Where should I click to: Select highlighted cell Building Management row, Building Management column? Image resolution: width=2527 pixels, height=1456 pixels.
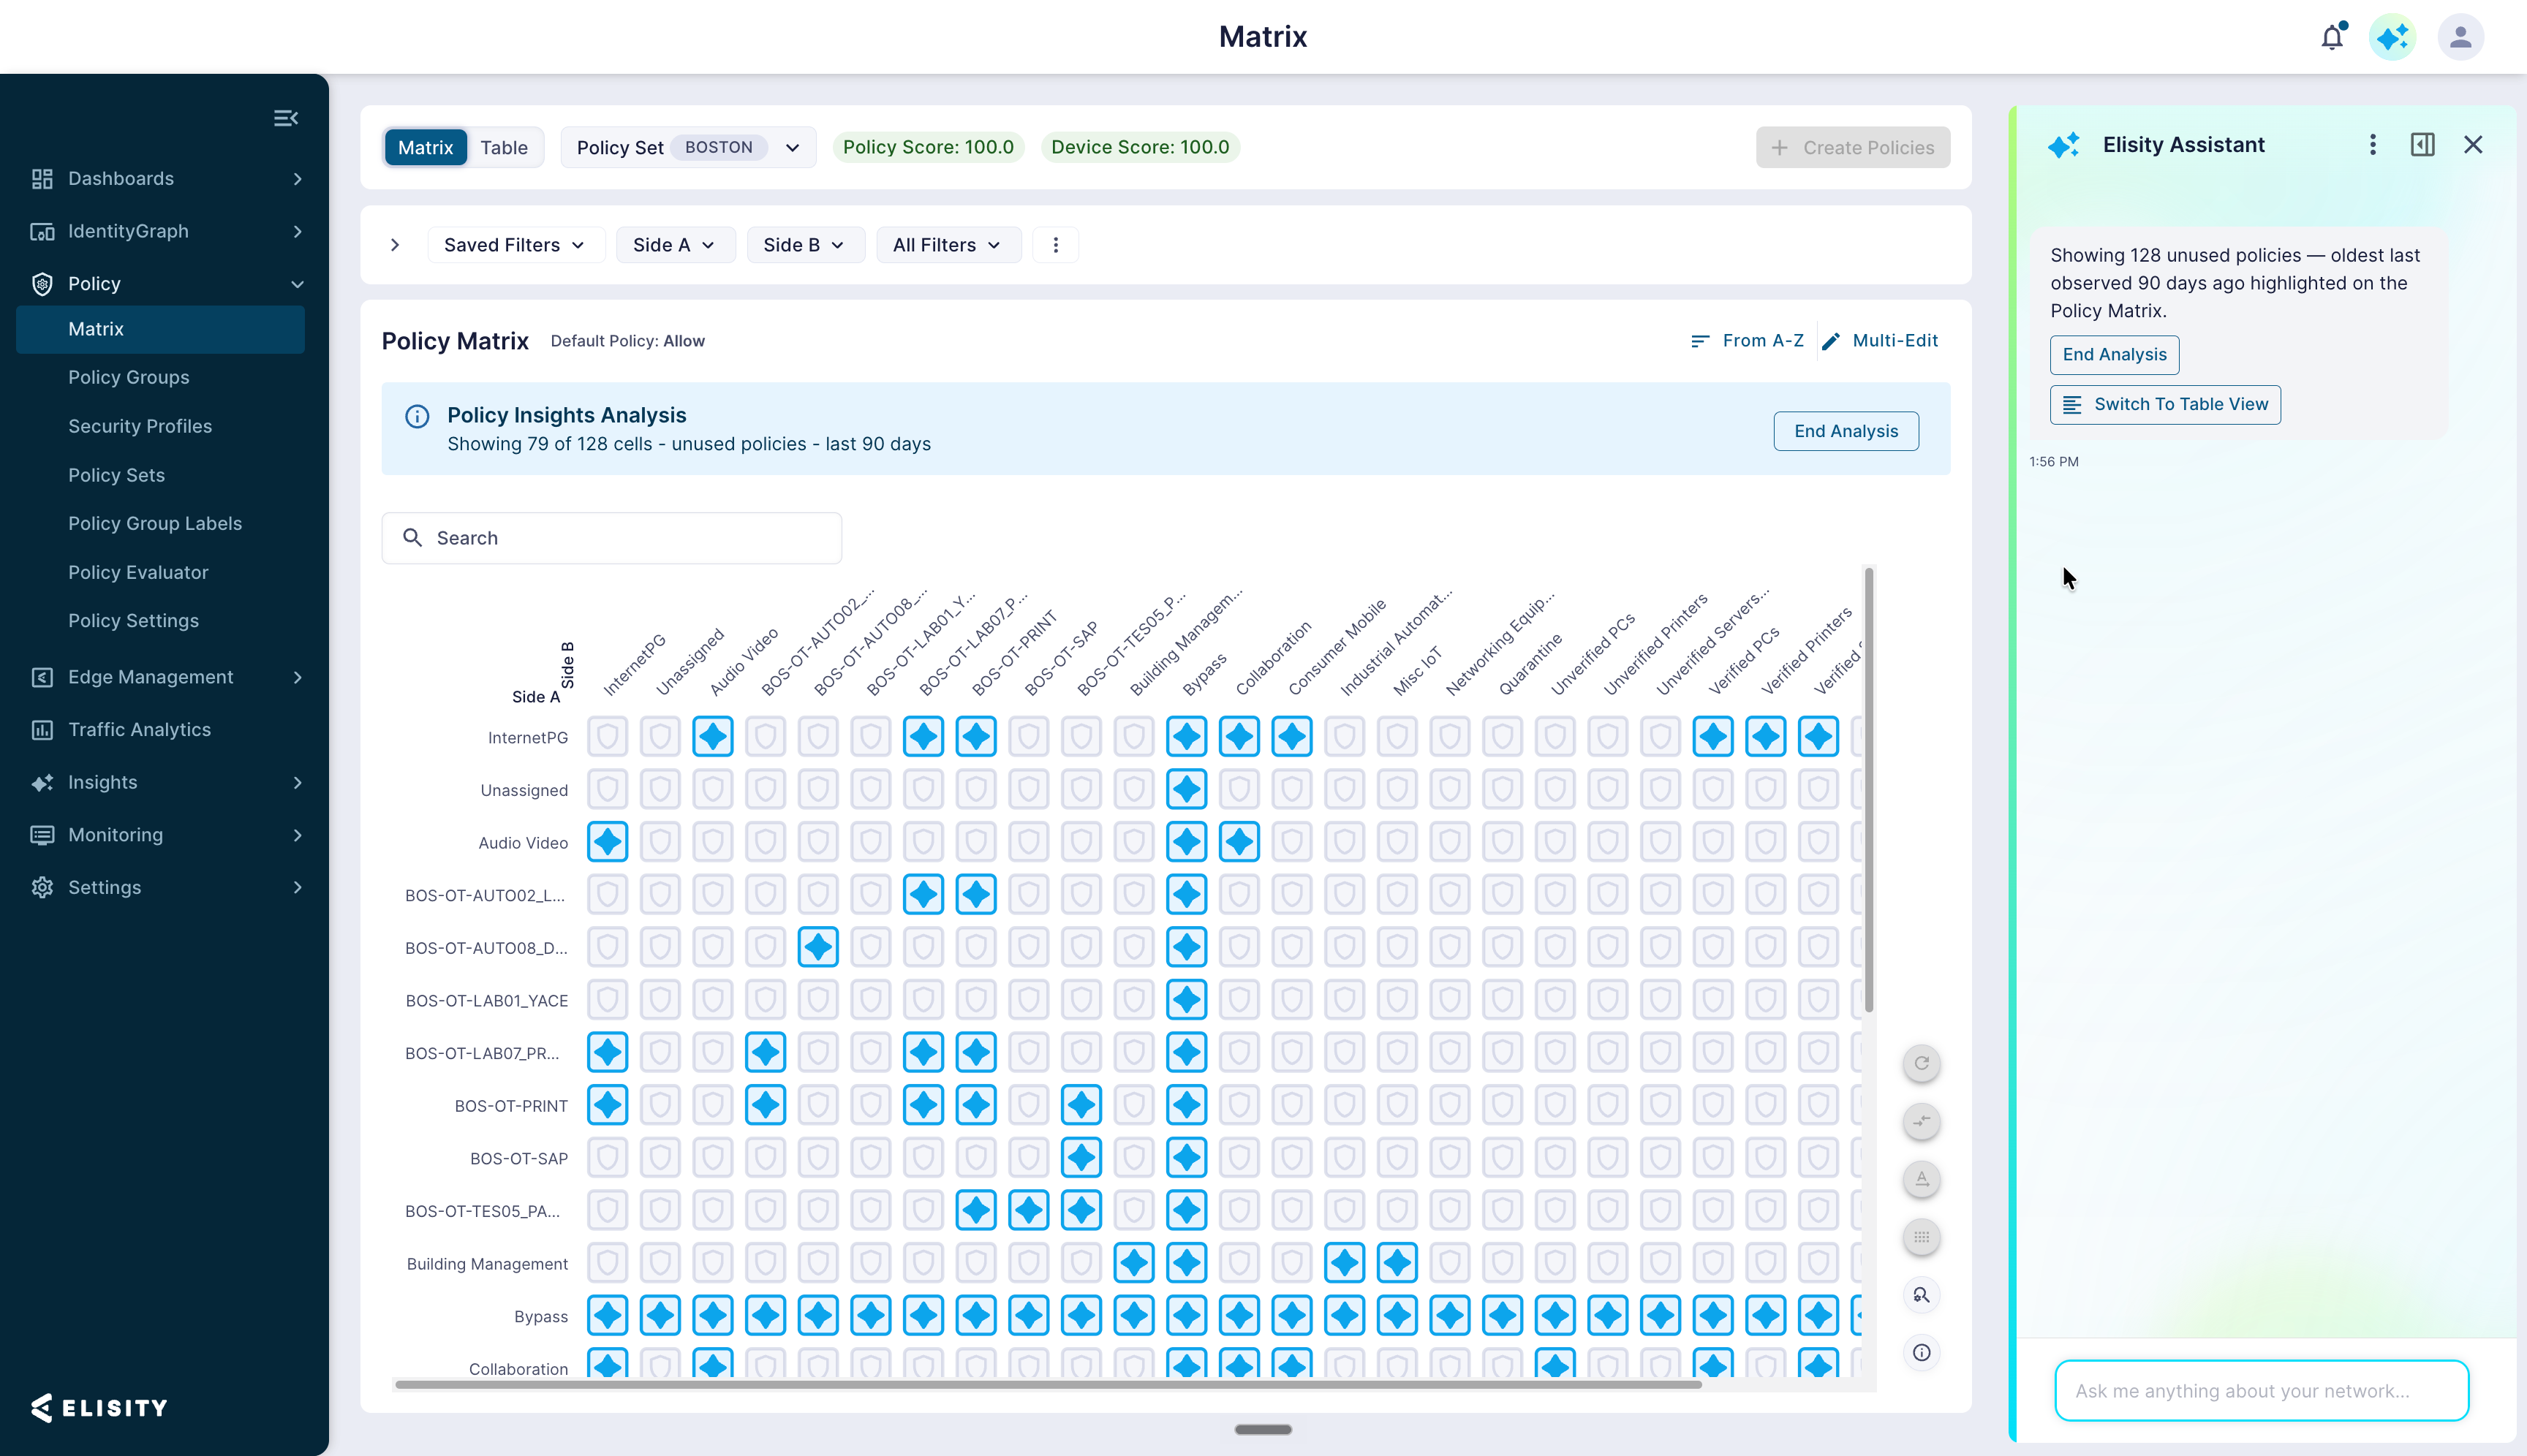pyautogui.click(x=1133, y=1263)
